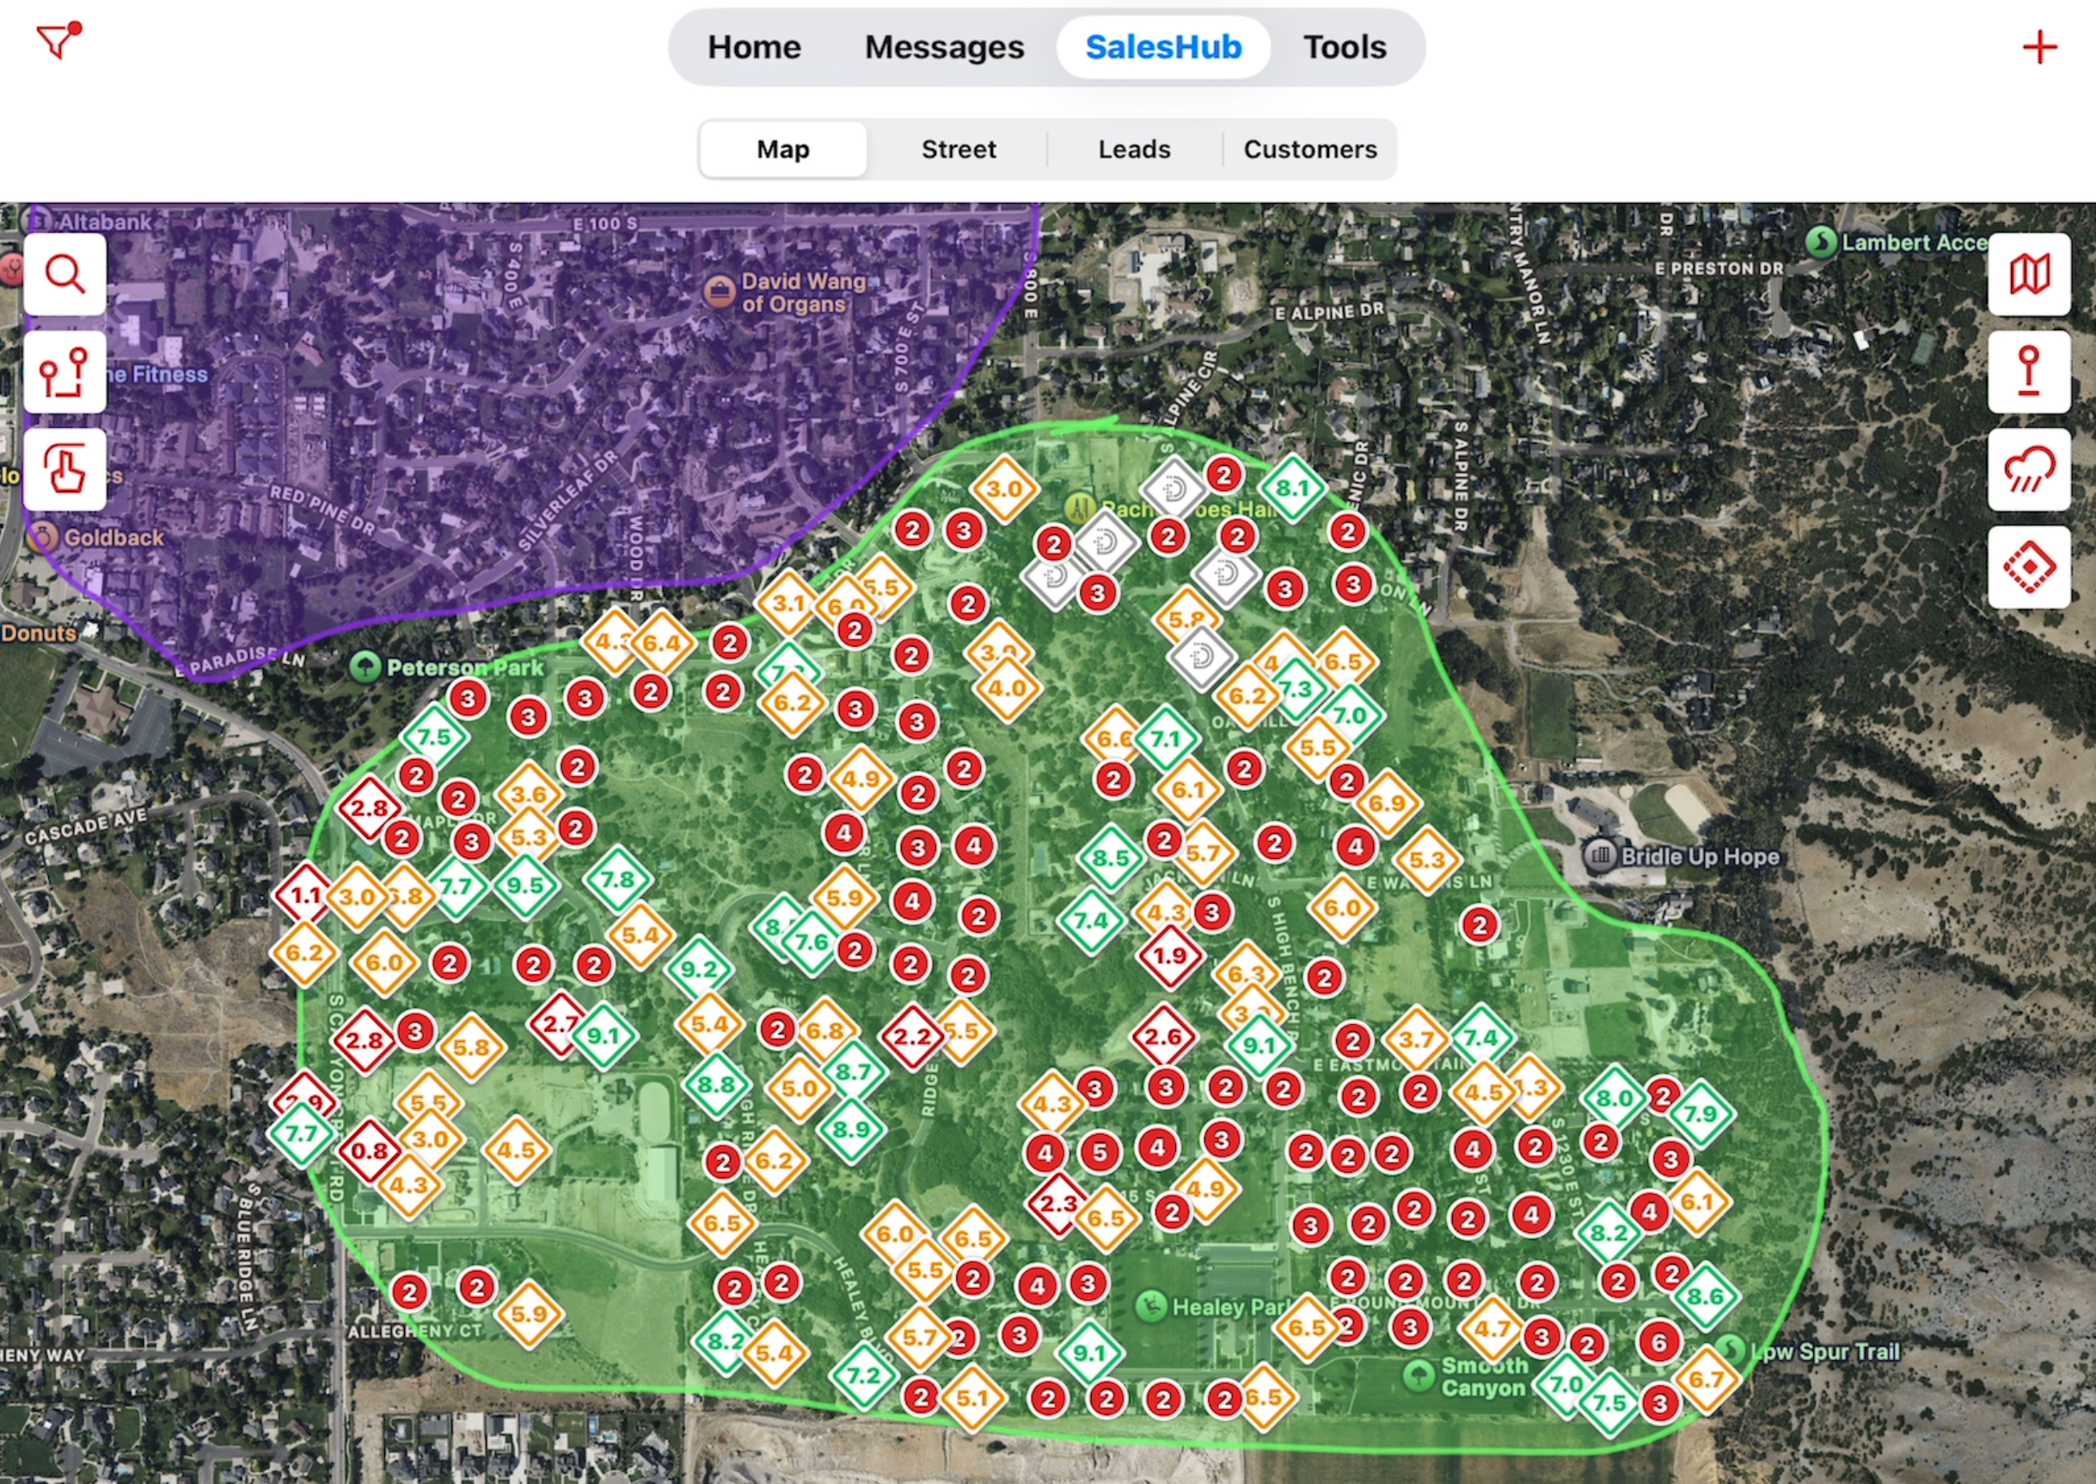Open the Messages tab
The width and height of the screenshot is (2096, 1484).
tap(944, 47)
